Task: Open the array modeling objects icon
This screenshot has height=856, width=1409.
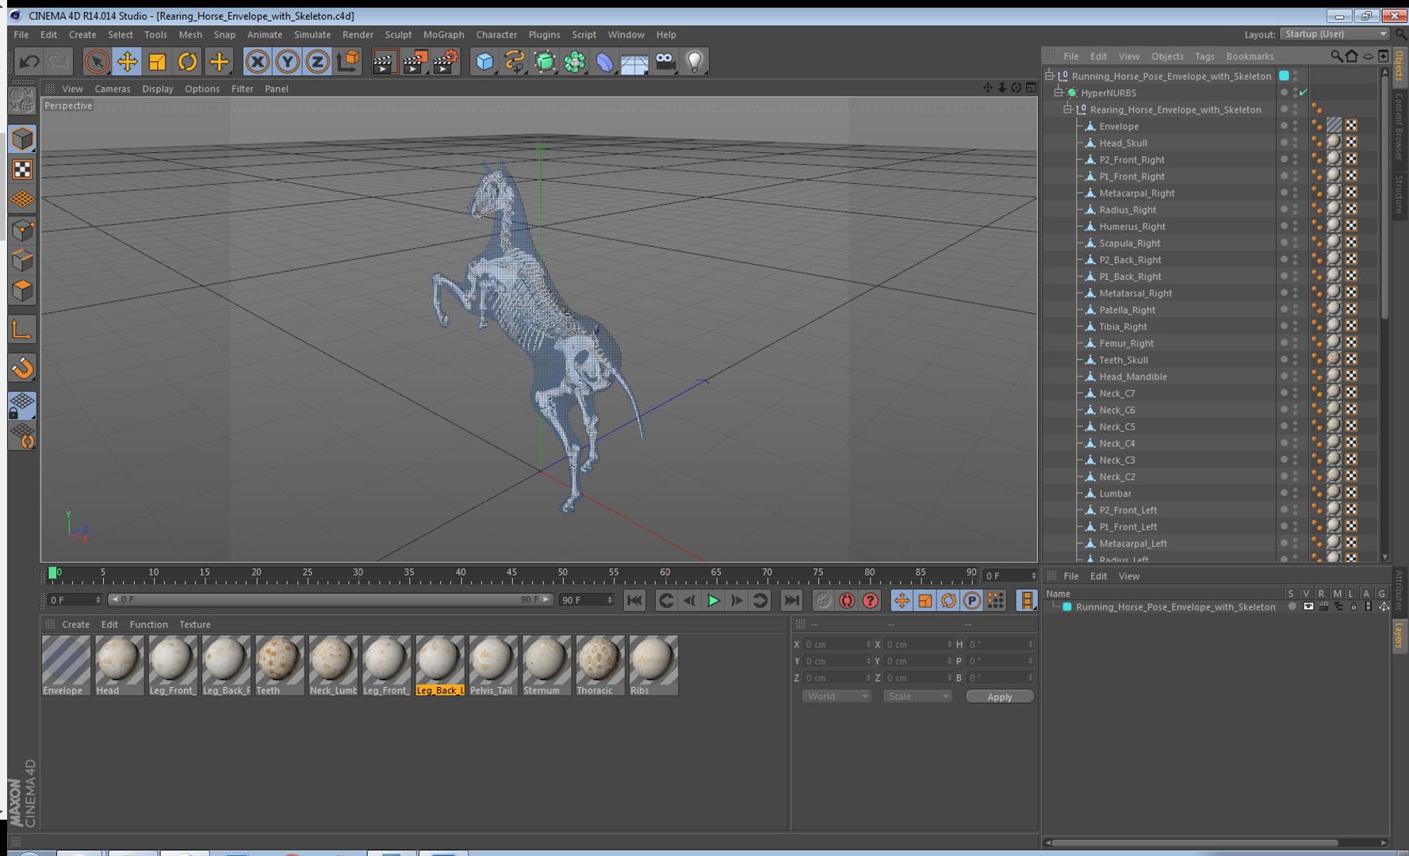Action: (575, 61)
